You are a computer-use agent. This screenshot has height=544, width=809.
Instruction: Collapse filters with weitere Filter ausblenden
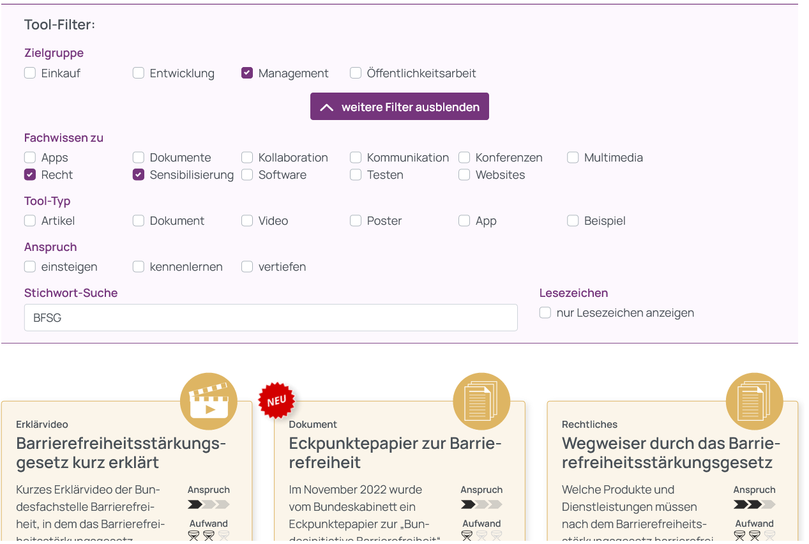400,107
